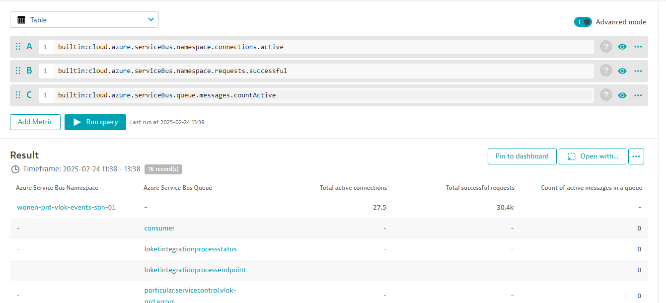Open the result section's more actions menu
The width and height of the screenshot is (666, 303).
tap(636, 156)
